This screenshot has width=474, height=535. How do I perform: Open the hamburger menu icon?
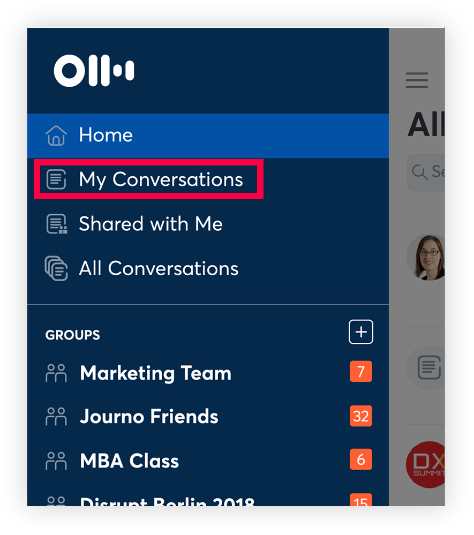417,80
